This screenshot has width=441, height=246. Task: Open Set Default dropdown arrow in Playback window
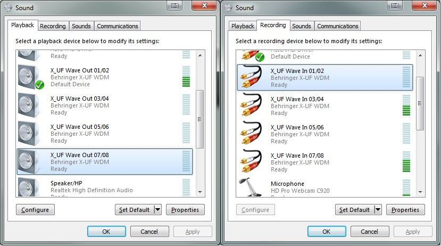pyautogui.click(x=158, y=209)
